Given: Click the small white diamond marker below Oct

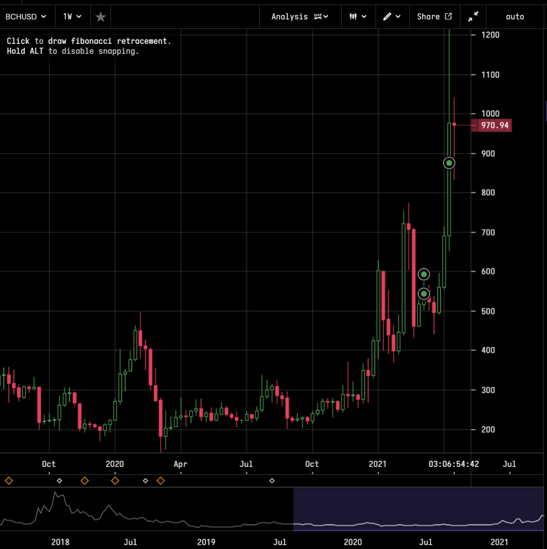Looking at the screenshot, I should [59, 481].
